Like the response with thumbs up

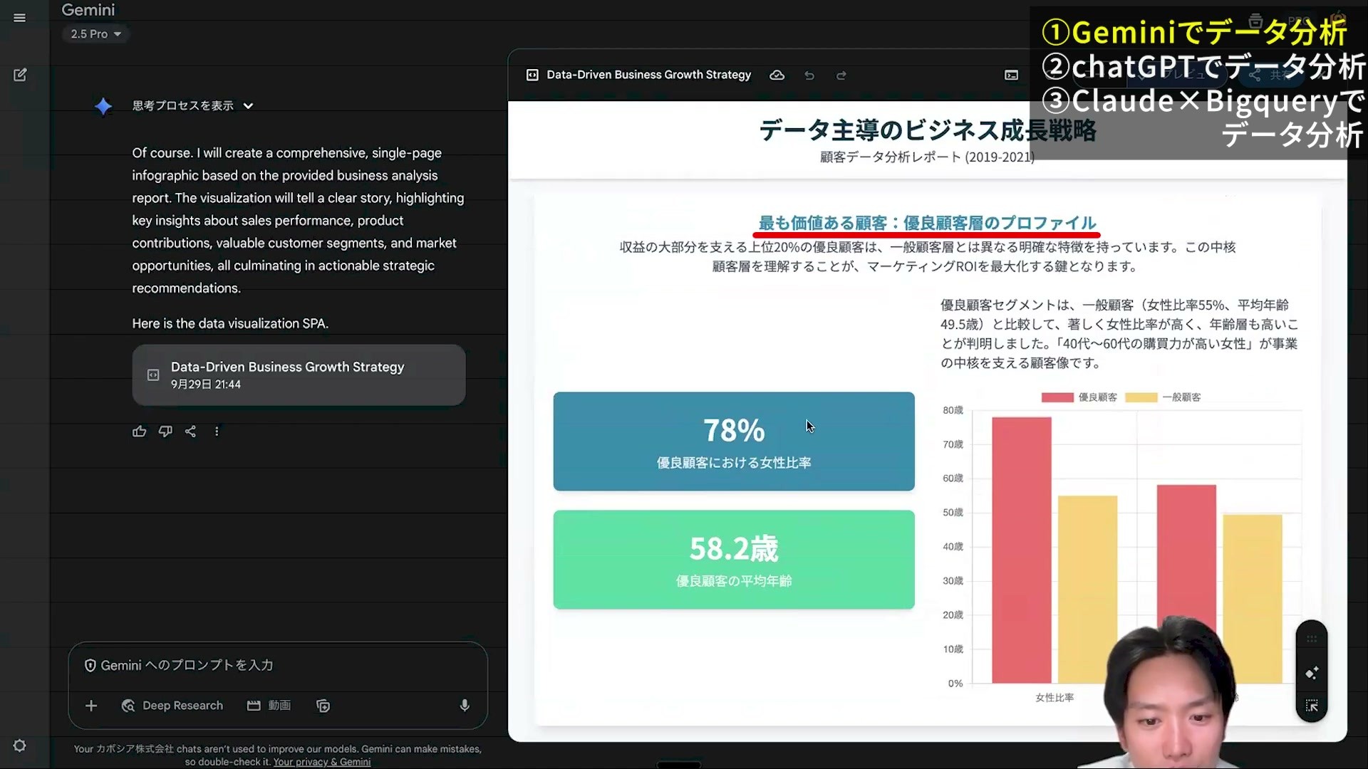pos(140,431)
